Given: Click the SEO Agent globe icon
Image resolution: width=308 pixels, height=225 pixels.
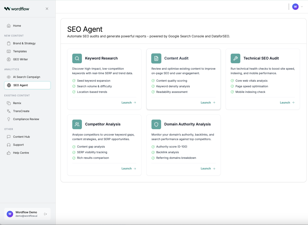Looking at the screenshot, I should tap(9, 85).
